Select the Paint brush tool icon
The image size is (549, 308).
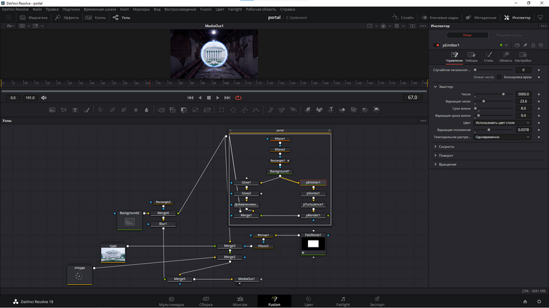point(86,110)
